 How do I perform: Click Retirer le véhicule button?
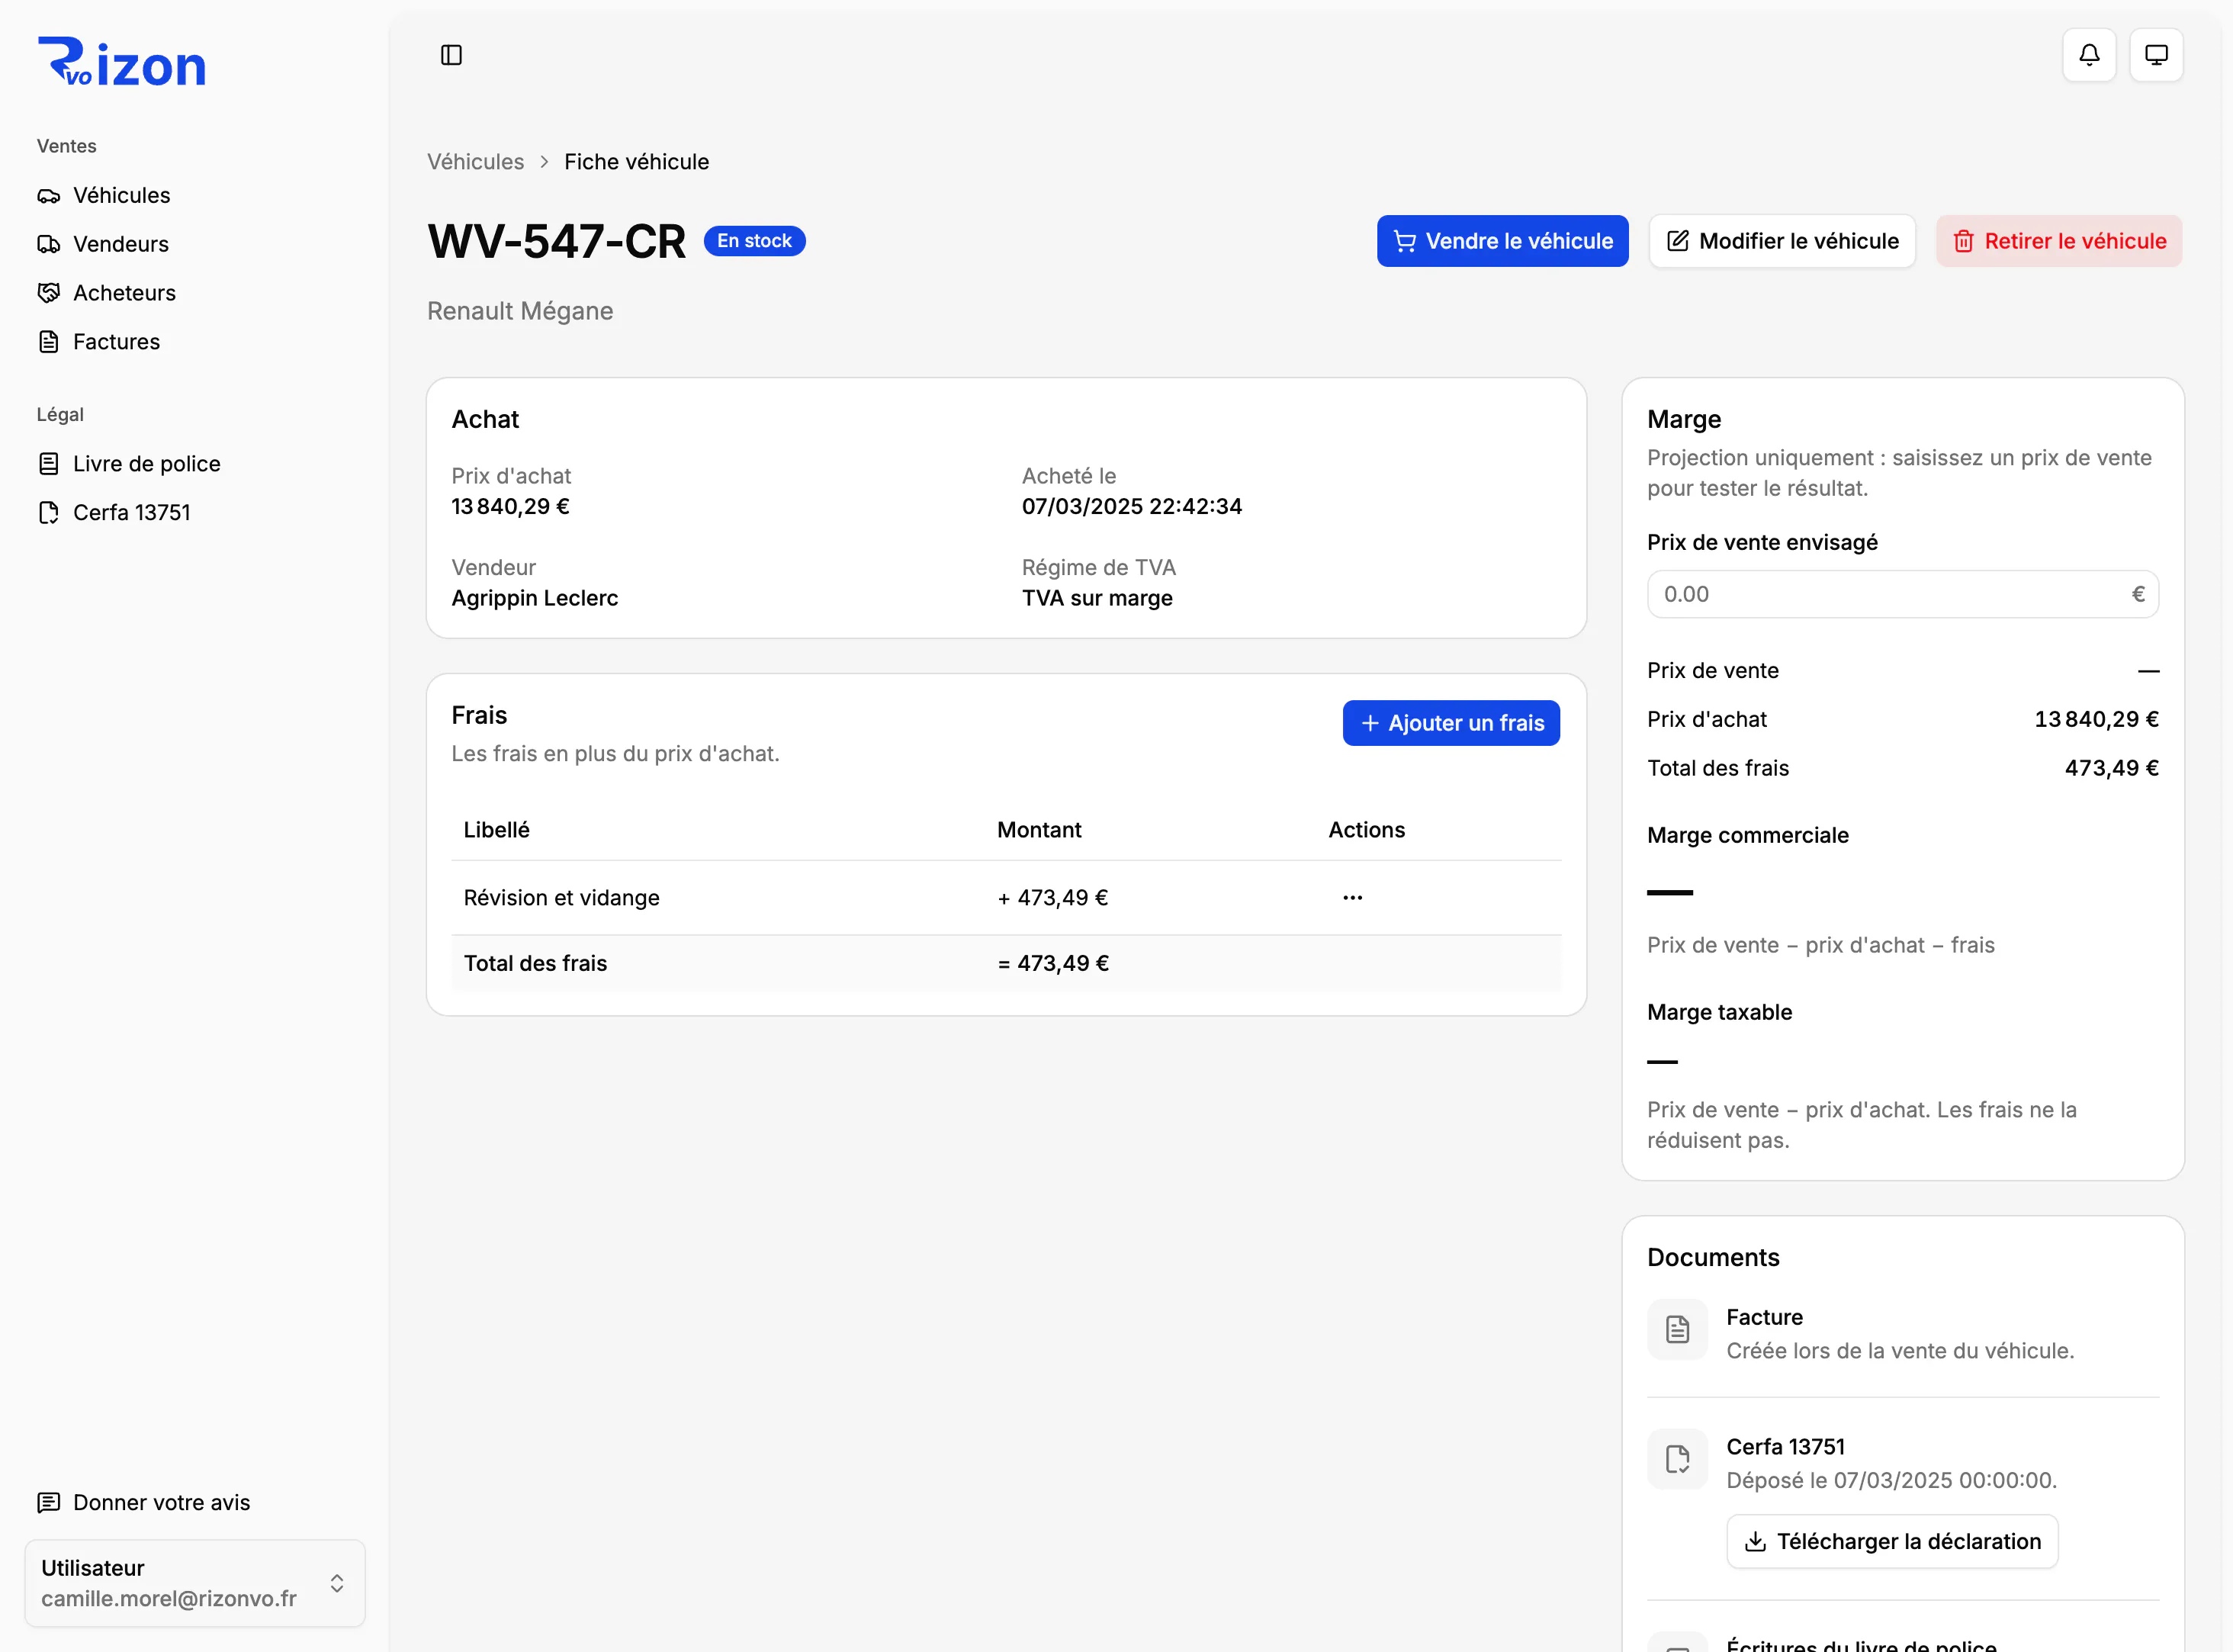tap(2059, 241)
